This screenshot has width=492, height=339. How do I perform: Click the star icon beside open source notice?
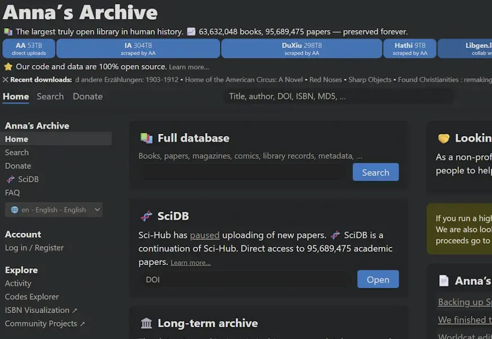(8, 67)
